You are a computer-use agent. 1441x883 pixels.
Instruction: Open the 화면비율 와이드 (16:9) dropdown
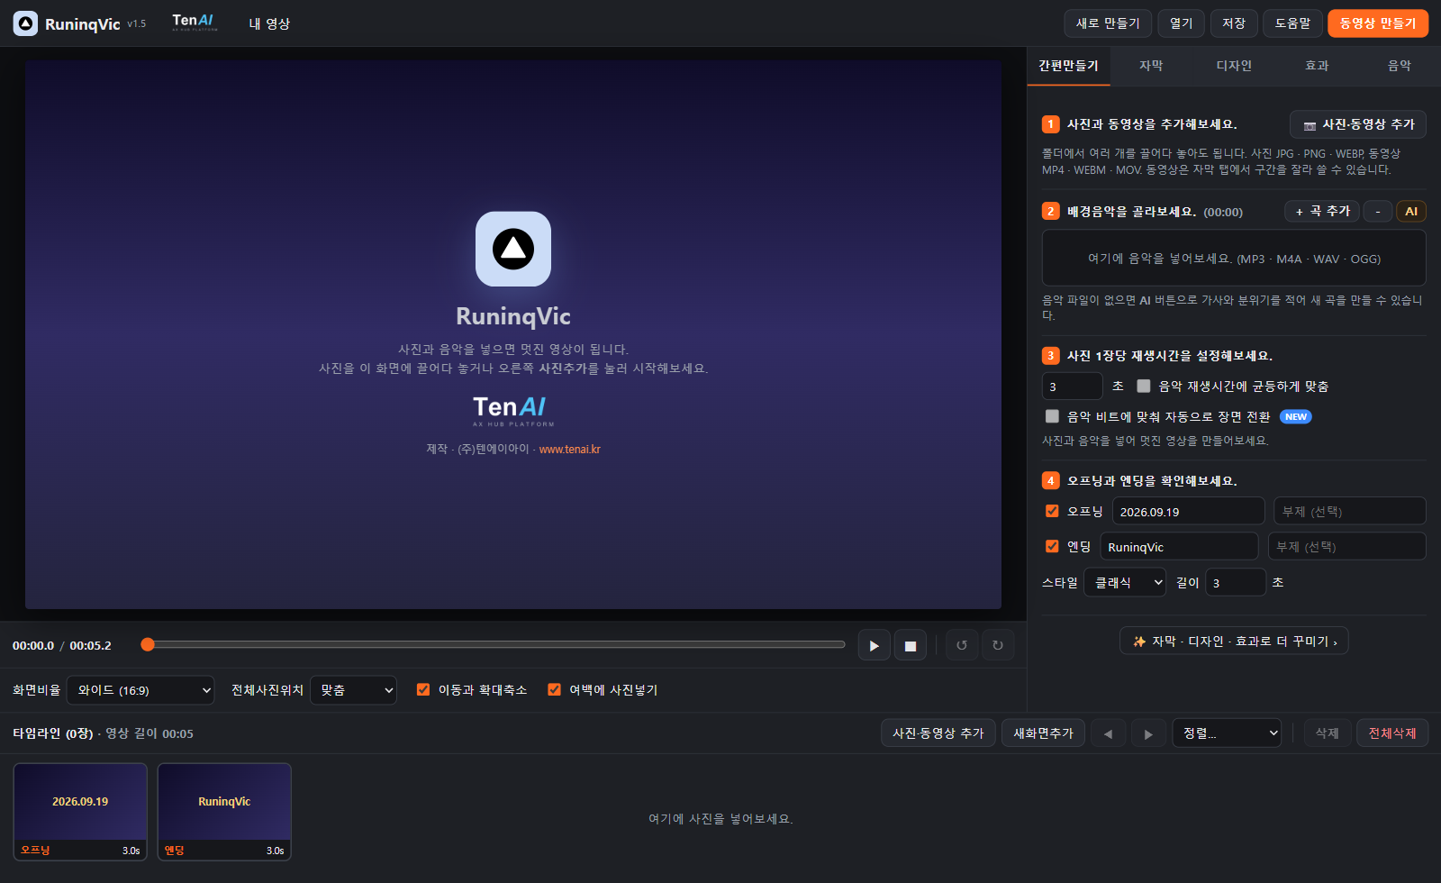pos(140,690)
